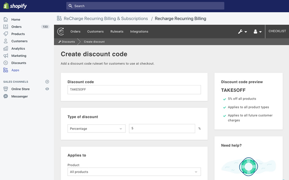Click the Create discount breadcrumb
Image resolution: width=289 pixels, height=180 pixels.
click(x=94, y=42)
